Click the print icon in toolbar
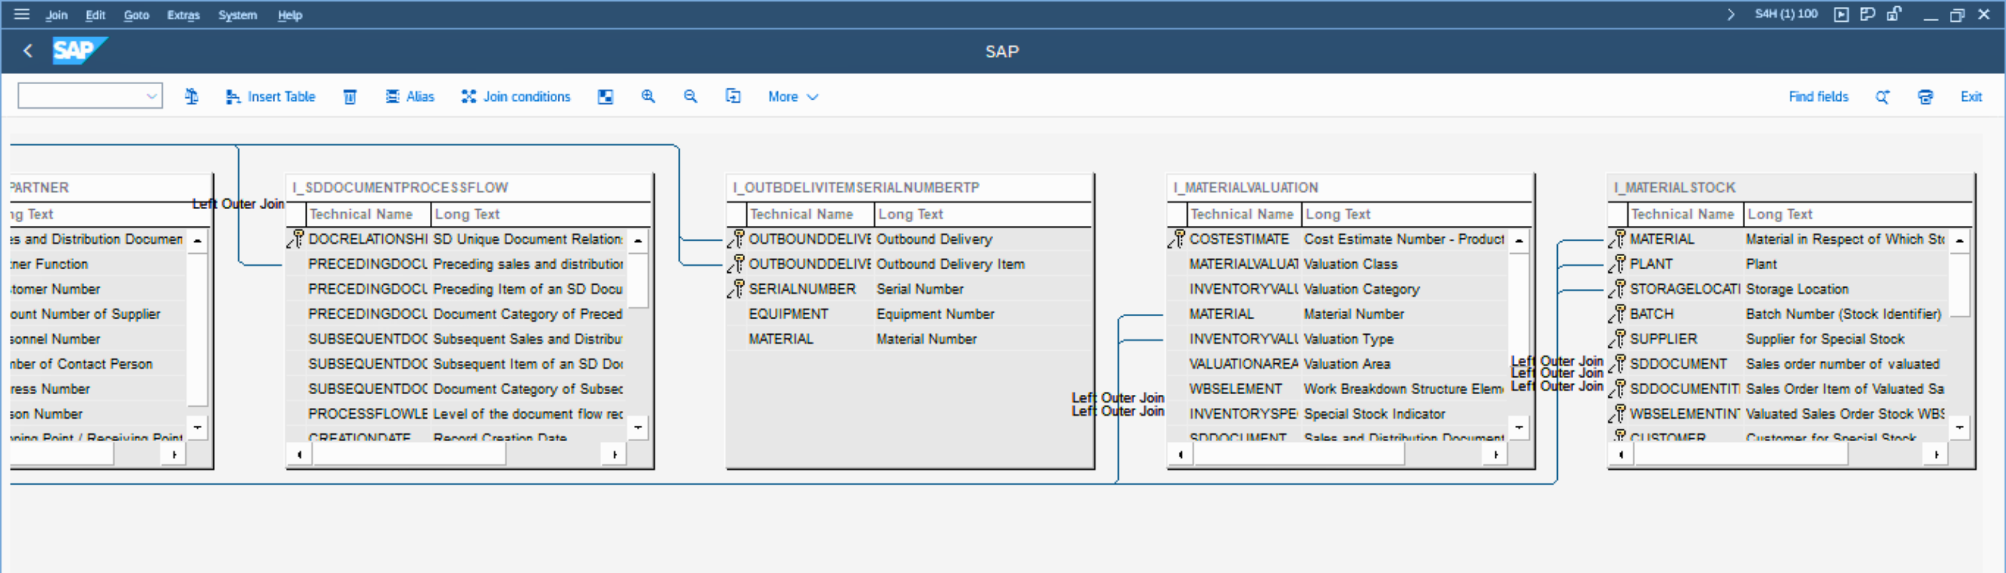The height and width of the screenshot is (573, 2006). tap(1925, 96)
